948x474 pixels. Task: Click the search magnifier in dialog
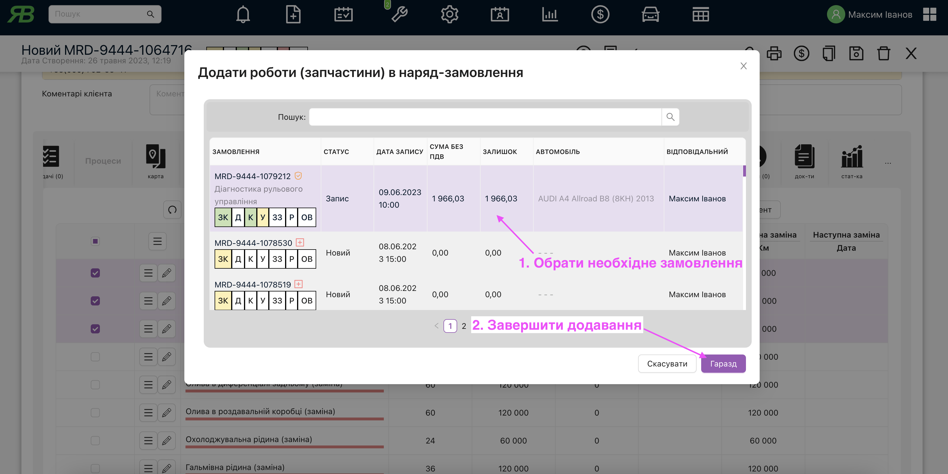[670, 117]
